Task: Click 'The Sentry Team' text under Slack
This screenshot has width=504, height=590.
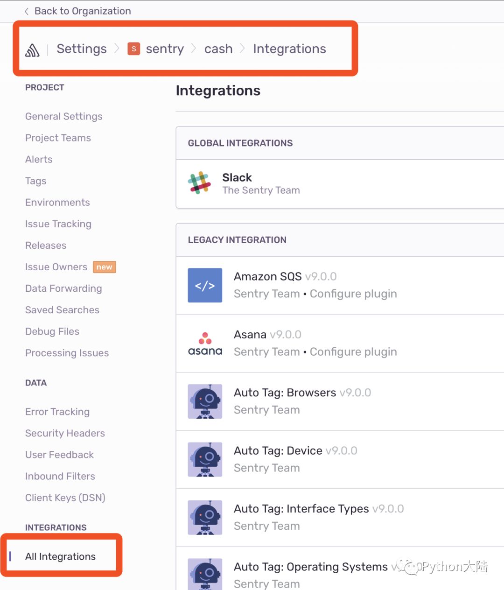Action: click(261, 190)
